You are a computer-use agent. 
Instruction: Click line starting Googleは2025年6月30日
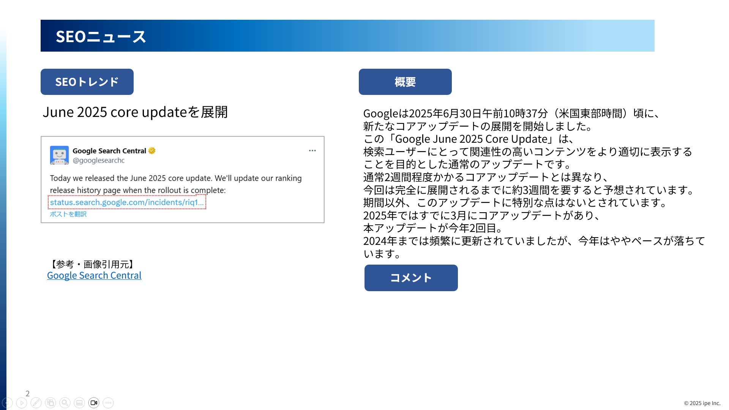point(513,114)
